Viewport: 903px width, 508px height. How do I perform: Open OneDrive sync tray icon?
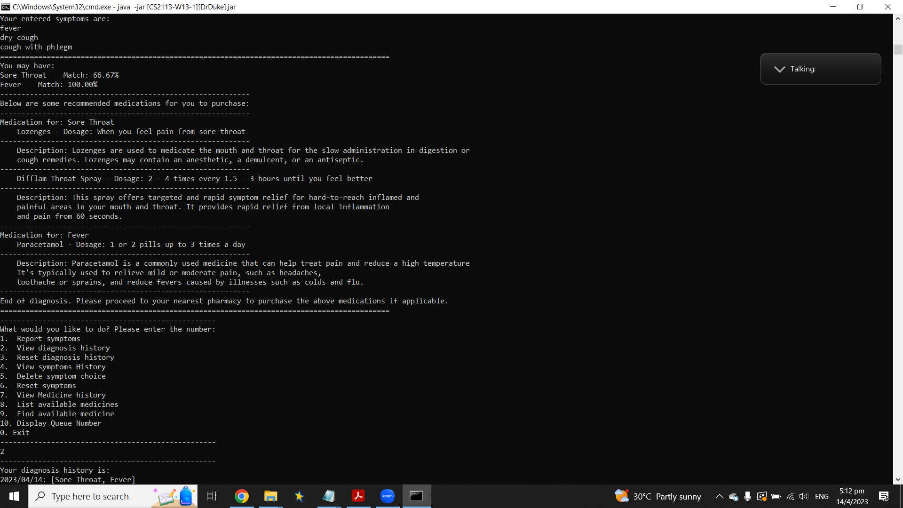[x=733, y=497]
